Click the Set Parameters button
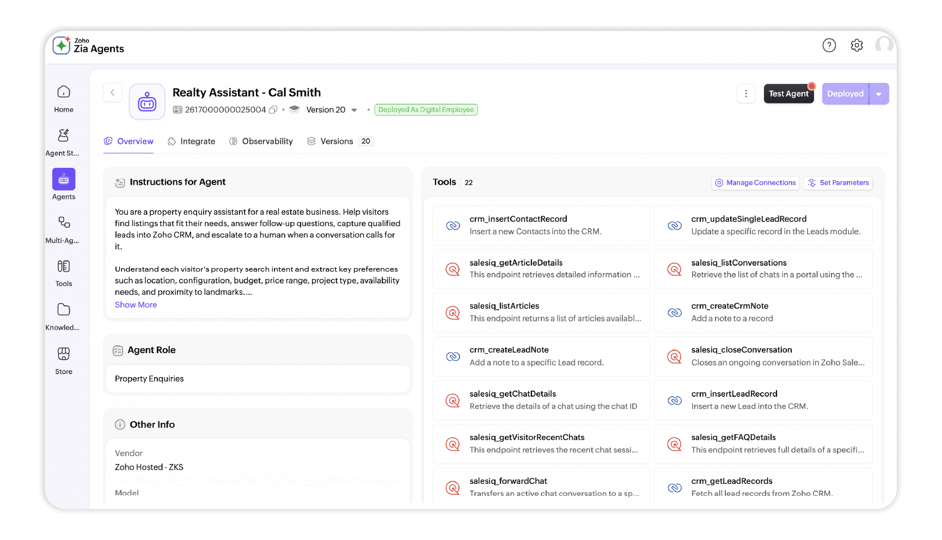 (838, 183)
